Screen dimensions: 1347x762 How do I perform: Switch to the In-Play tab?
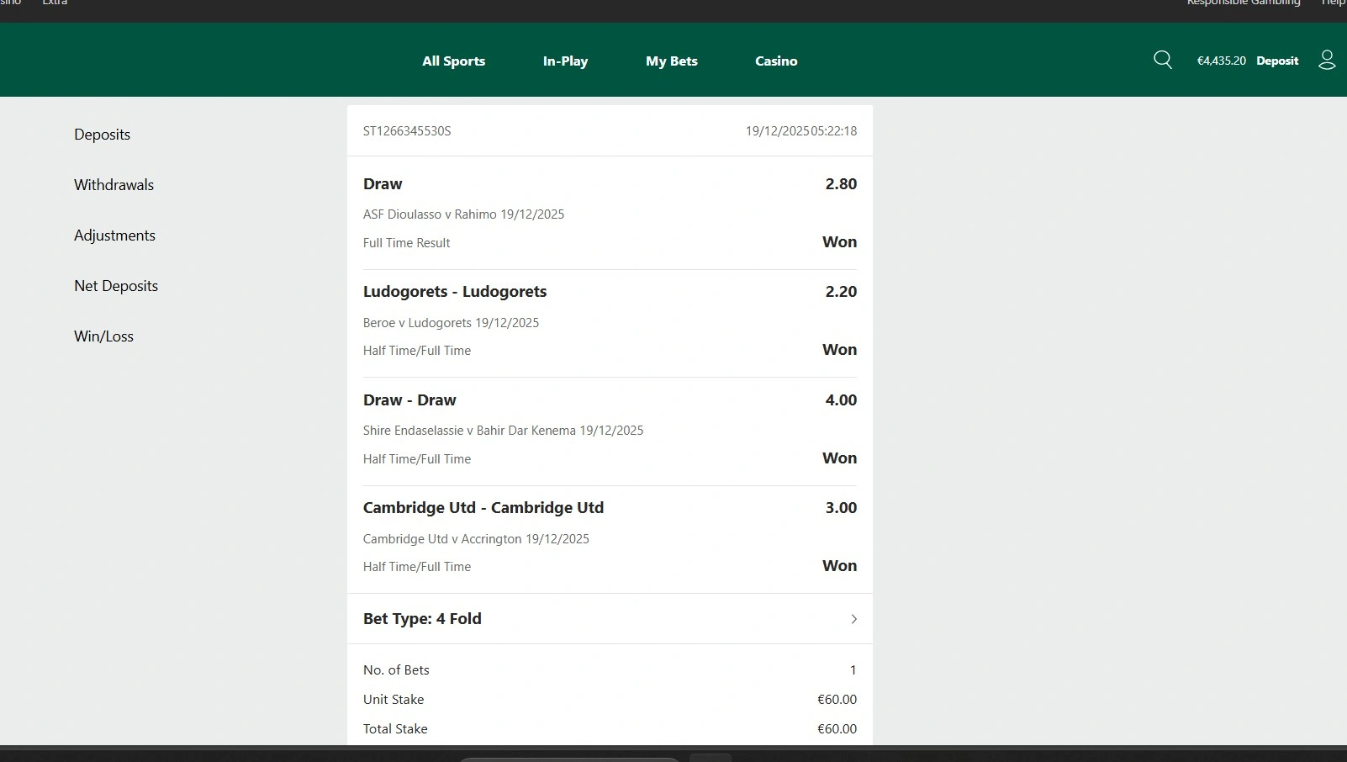click(565, 61)
